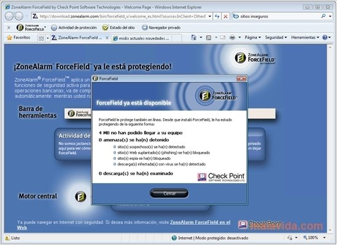Open the Página menu
Viewport: 337px width, 245px height.
point(252,37)
